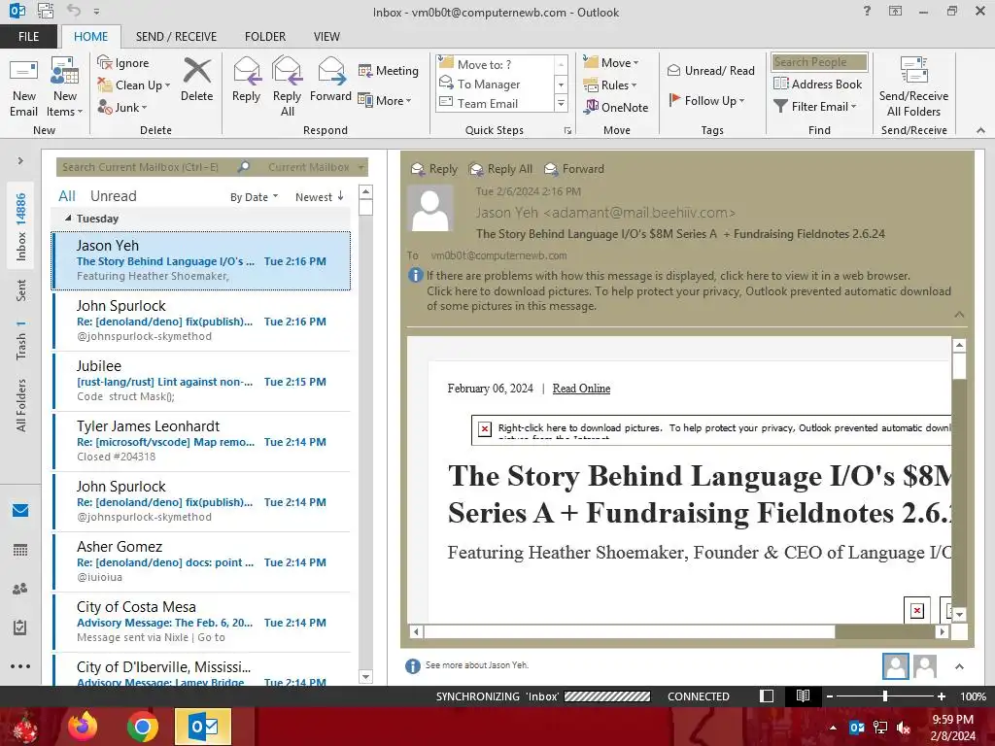Open the Jubilee rust-lang email
Image resolution: width=995 pixels, height=746 pixels.
(201, 381)
